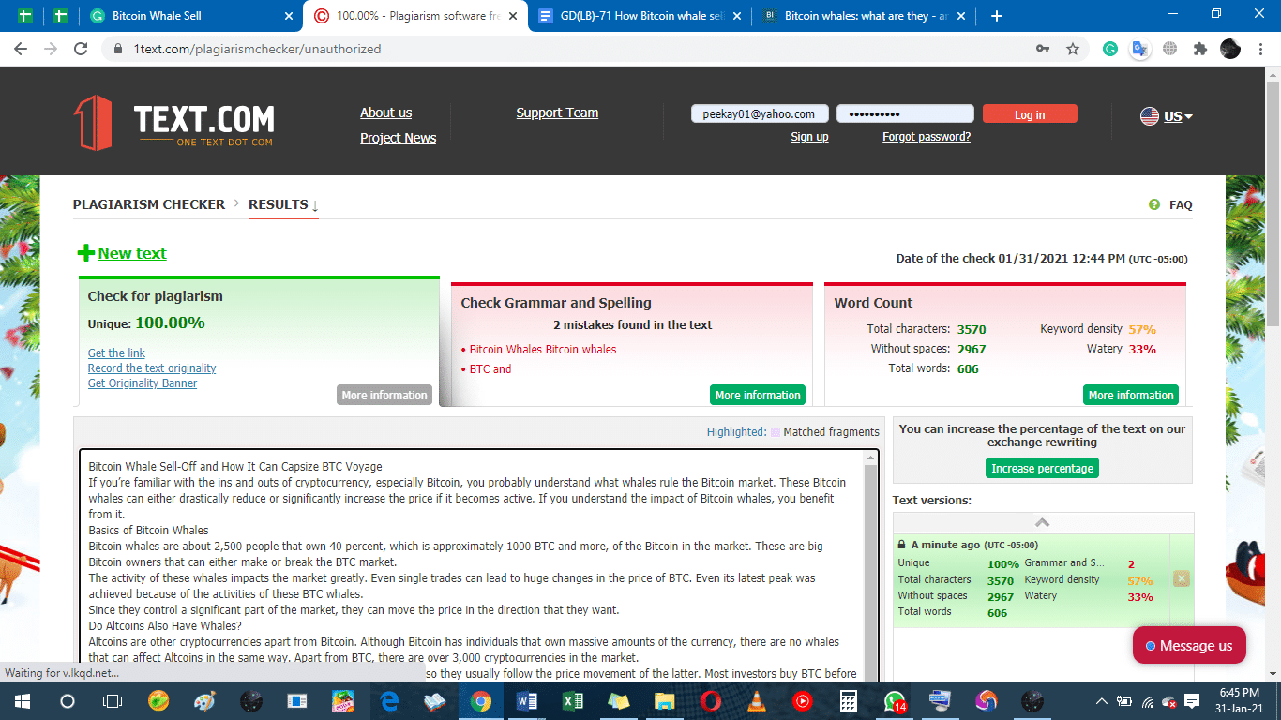The image size is (1281, 720).
Task: Click the New text link
Action: 132,253
